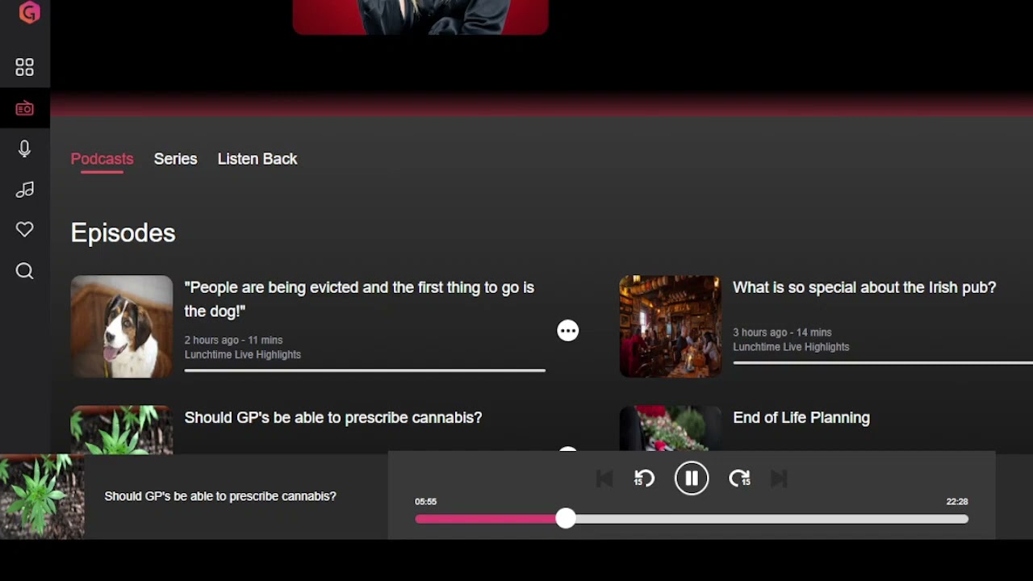Open 'What is so special about the Irish pub?'

click(x=864, y=287)
